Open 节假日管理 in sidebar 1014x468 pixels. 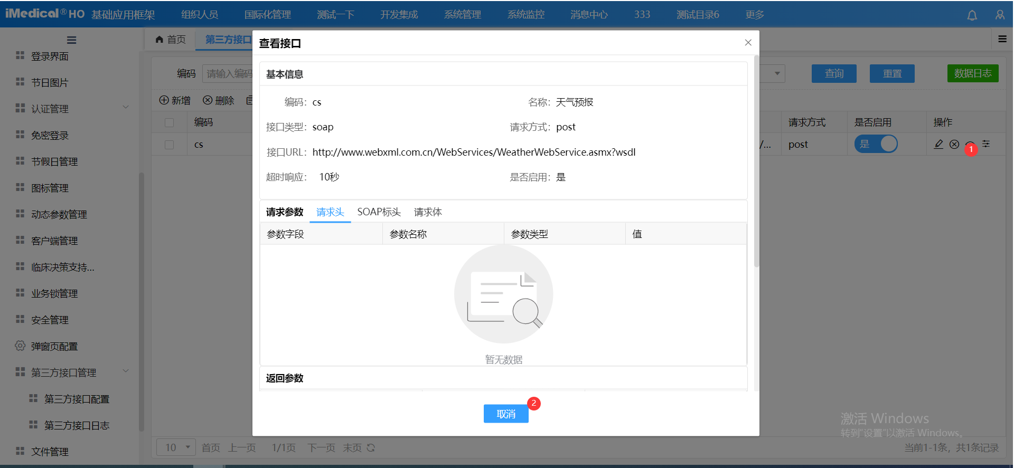click(54, 161)
